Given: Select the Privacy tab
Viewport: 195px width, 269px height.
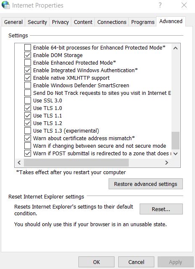Looking at the screenshot, I should pos(60,22).
